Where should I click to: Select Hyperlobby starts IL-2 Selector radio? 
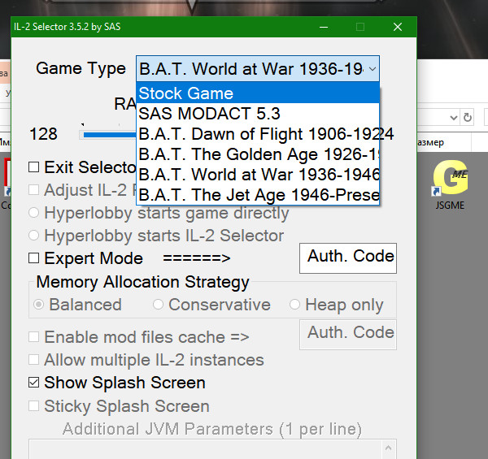33,236
